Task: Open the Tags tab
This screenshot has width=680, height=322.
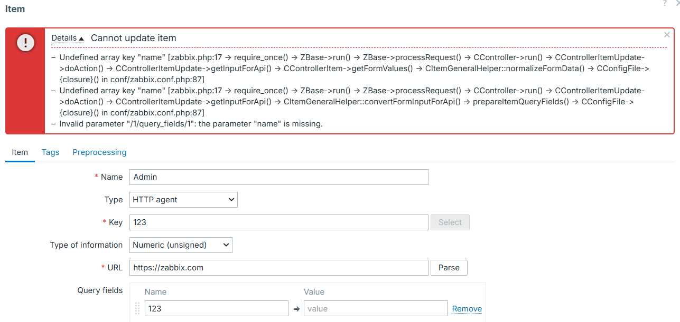Action: (x=50, y=152)
